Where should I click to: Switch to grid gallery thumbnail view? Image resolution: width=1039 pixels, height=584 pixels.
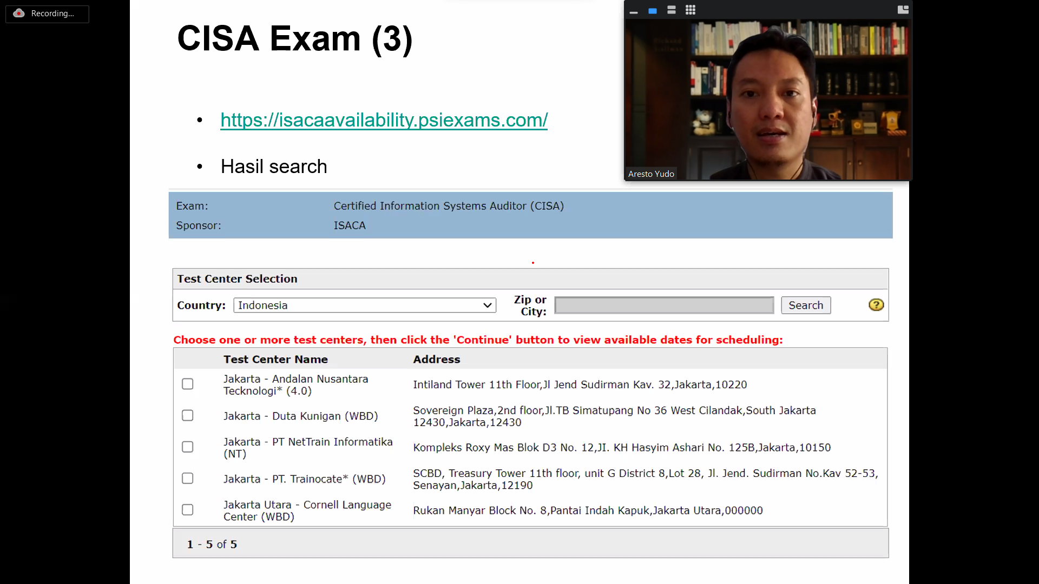pyautogui.click(x=691, y=10)
